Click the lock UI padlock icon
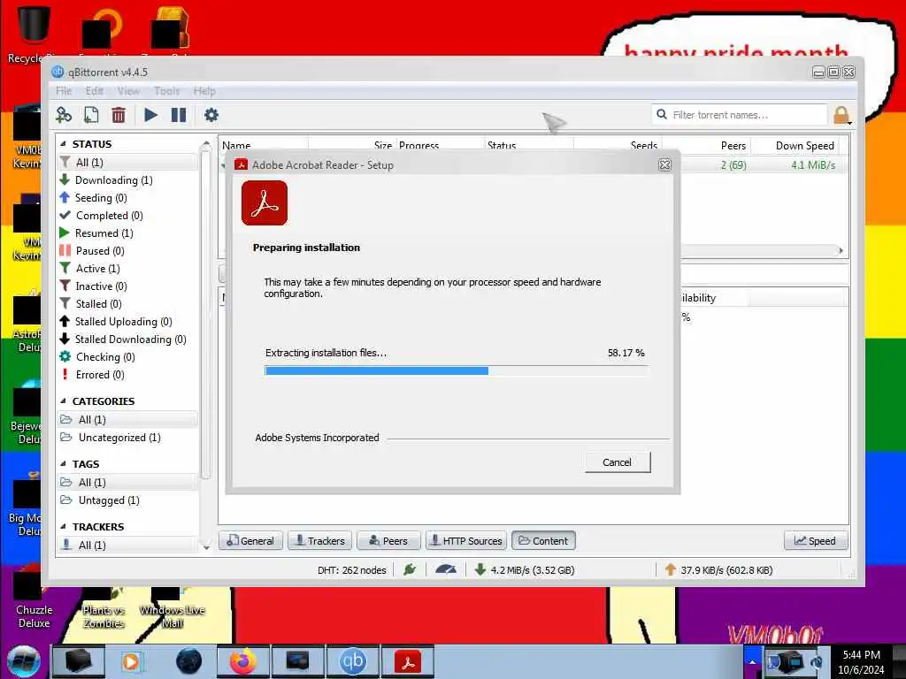Image resolution: width=906 pixels, height=679 pixels. [x=841, y=115]
